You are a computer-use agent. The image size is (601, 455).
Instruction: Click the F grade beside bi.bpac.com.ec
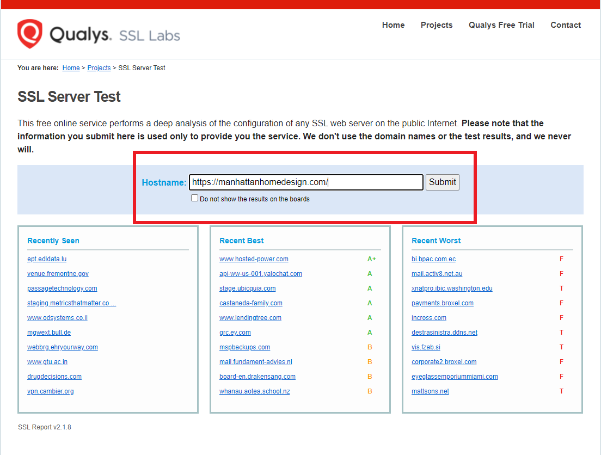[561, 259]
